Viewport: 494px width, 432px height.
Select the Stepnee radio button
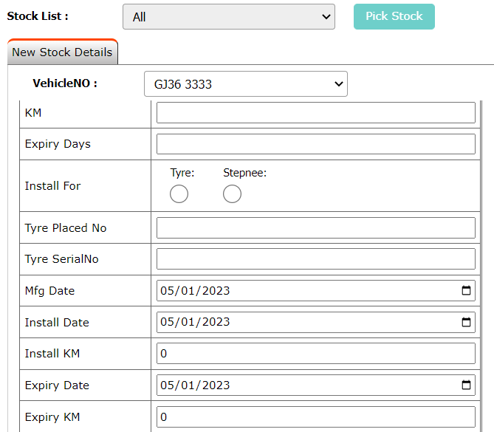tap(232, 193)
